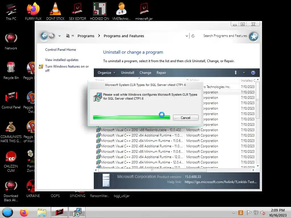The height and width of the screenshot is (218, 291).
Task: Click the installer progress bar
Action: point(132,118)
